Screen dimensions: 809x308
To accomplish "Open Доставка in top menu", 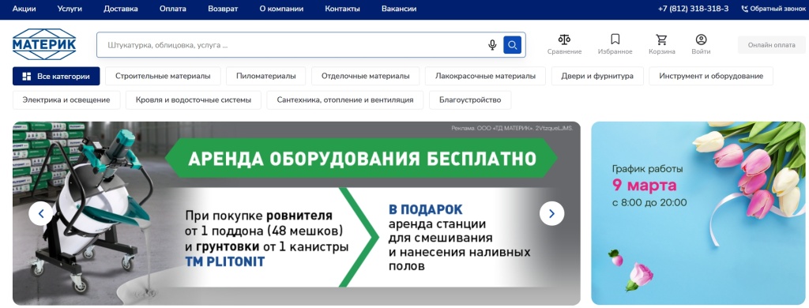I will pos(121,9).
